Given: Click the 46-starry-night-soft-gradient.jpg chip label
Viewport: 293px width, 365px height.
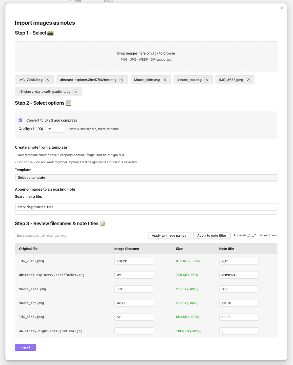Looking at the screenshot, I should (44, 92).
